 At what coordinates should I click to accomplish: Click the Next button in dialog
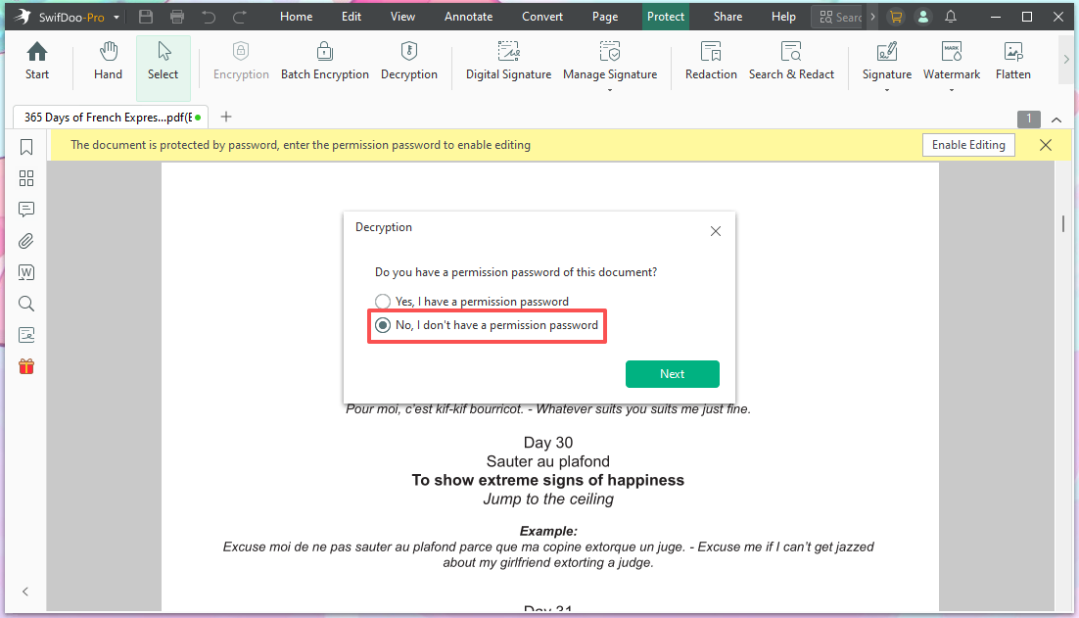pos(672,374)
